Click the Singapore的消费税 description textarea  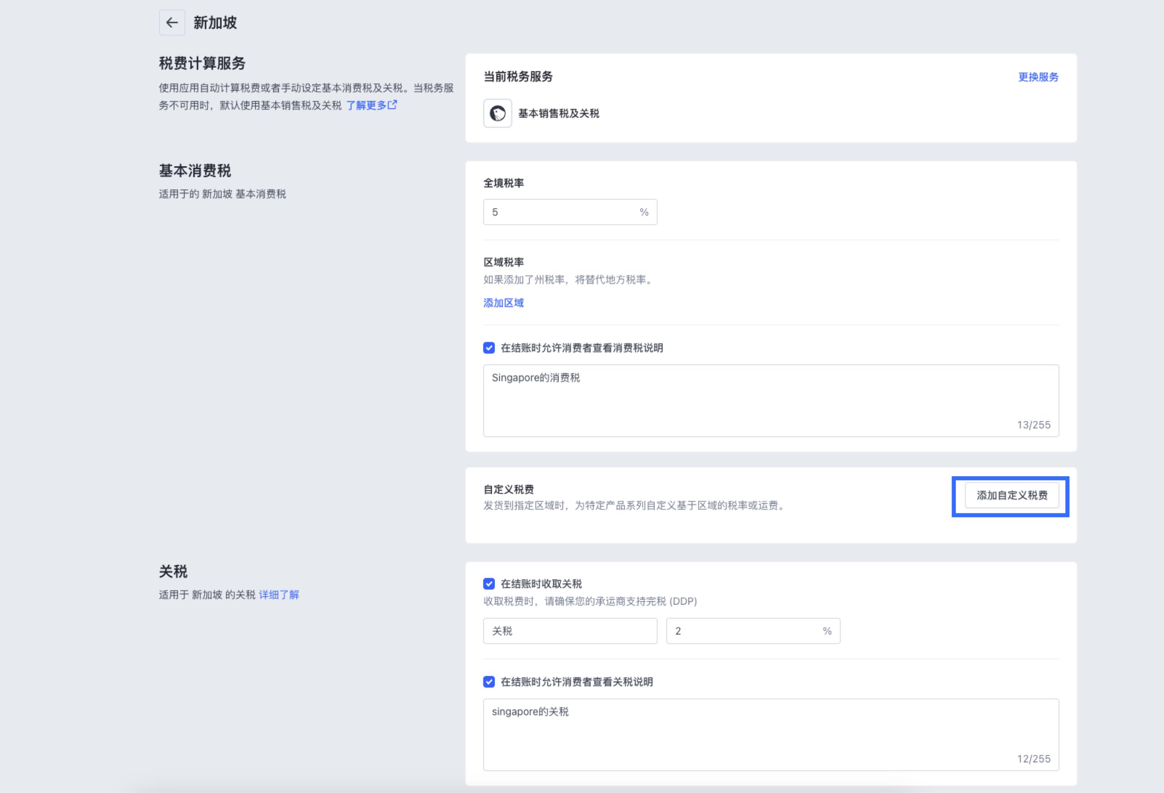point(770,400)
